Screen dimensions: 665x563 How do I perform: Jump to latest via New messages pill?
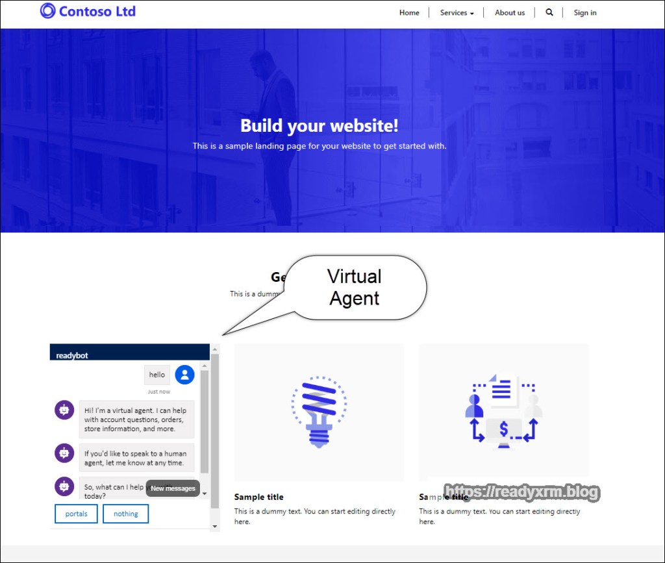[173, 488]
